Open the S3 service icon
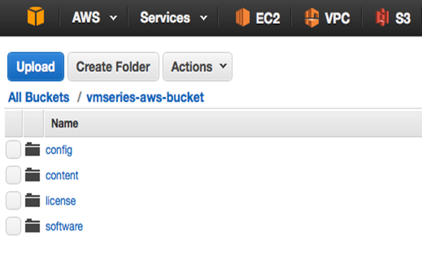The height and width of the screenshot is (253, 422). coord(382,18)
